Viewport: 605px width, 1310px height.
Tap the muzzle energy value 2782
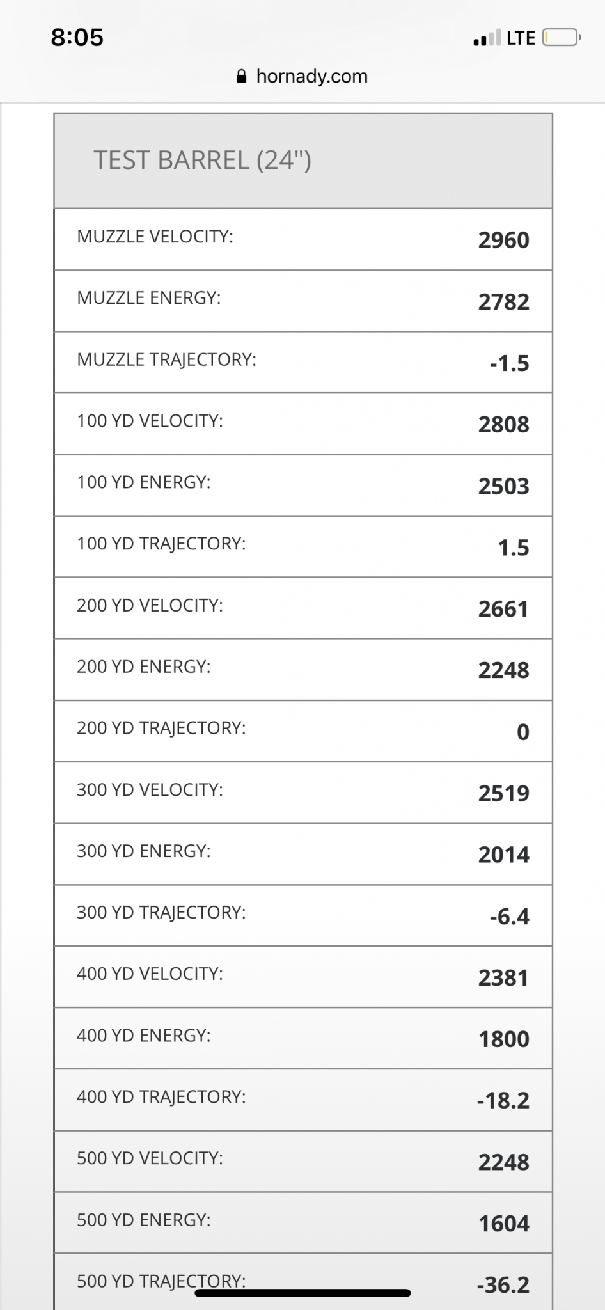503,302
